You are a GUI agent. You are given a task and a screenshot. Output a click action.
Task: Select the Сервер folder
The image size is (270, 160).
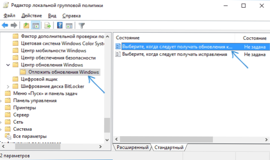(x=21, y=115)
